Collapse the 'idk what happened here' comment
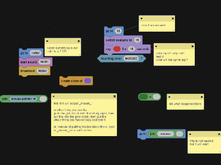Image resolution: width=221 pixels, height=165 pixels. pos(169,97)
